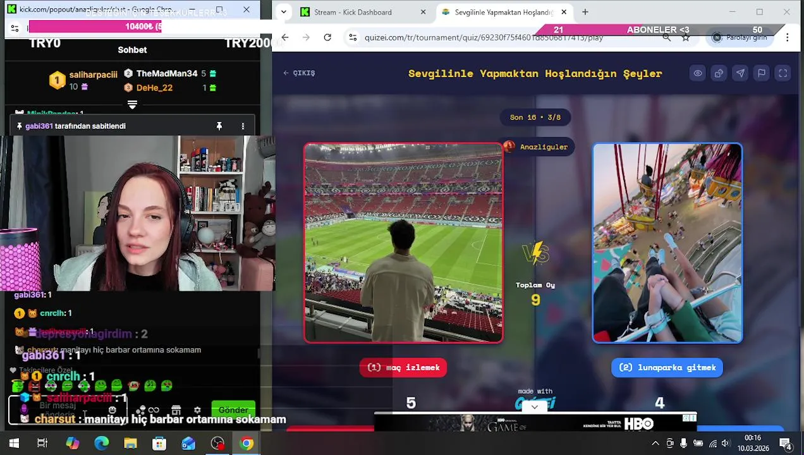Image resolution: width=804 pixels, height=455 pixels.
Task: Send the chat message with Gönder
Action: coord(233,410)
